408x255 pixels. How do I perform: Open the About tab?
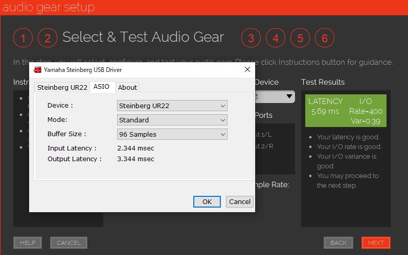pos(127,87)
